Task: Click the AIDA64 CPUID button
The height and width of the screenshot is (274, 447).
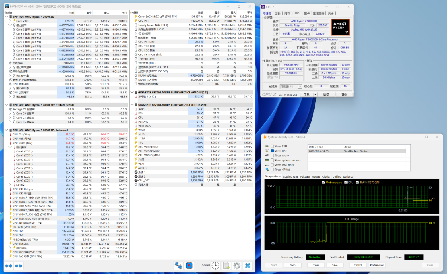Action: (358, 265)
